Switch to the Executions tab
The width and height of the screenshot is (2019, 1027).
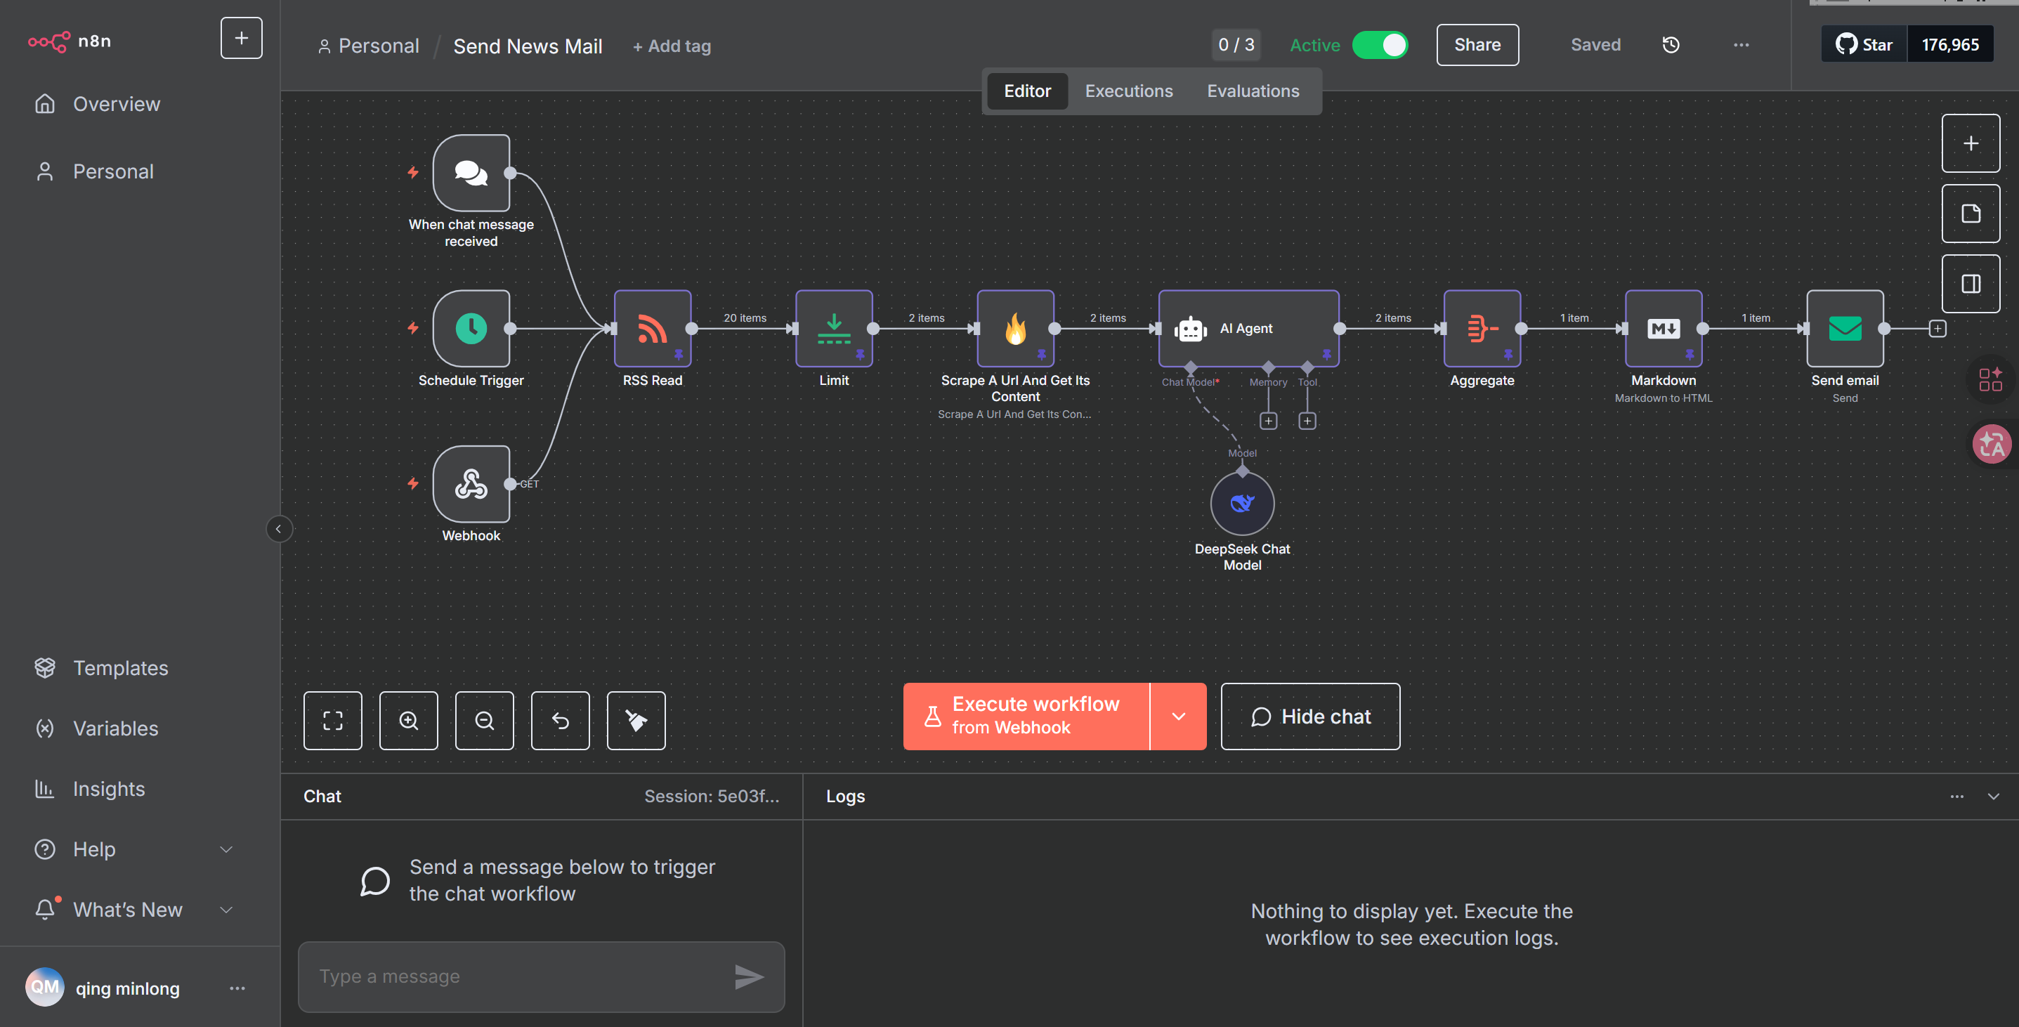[1129, 91]
